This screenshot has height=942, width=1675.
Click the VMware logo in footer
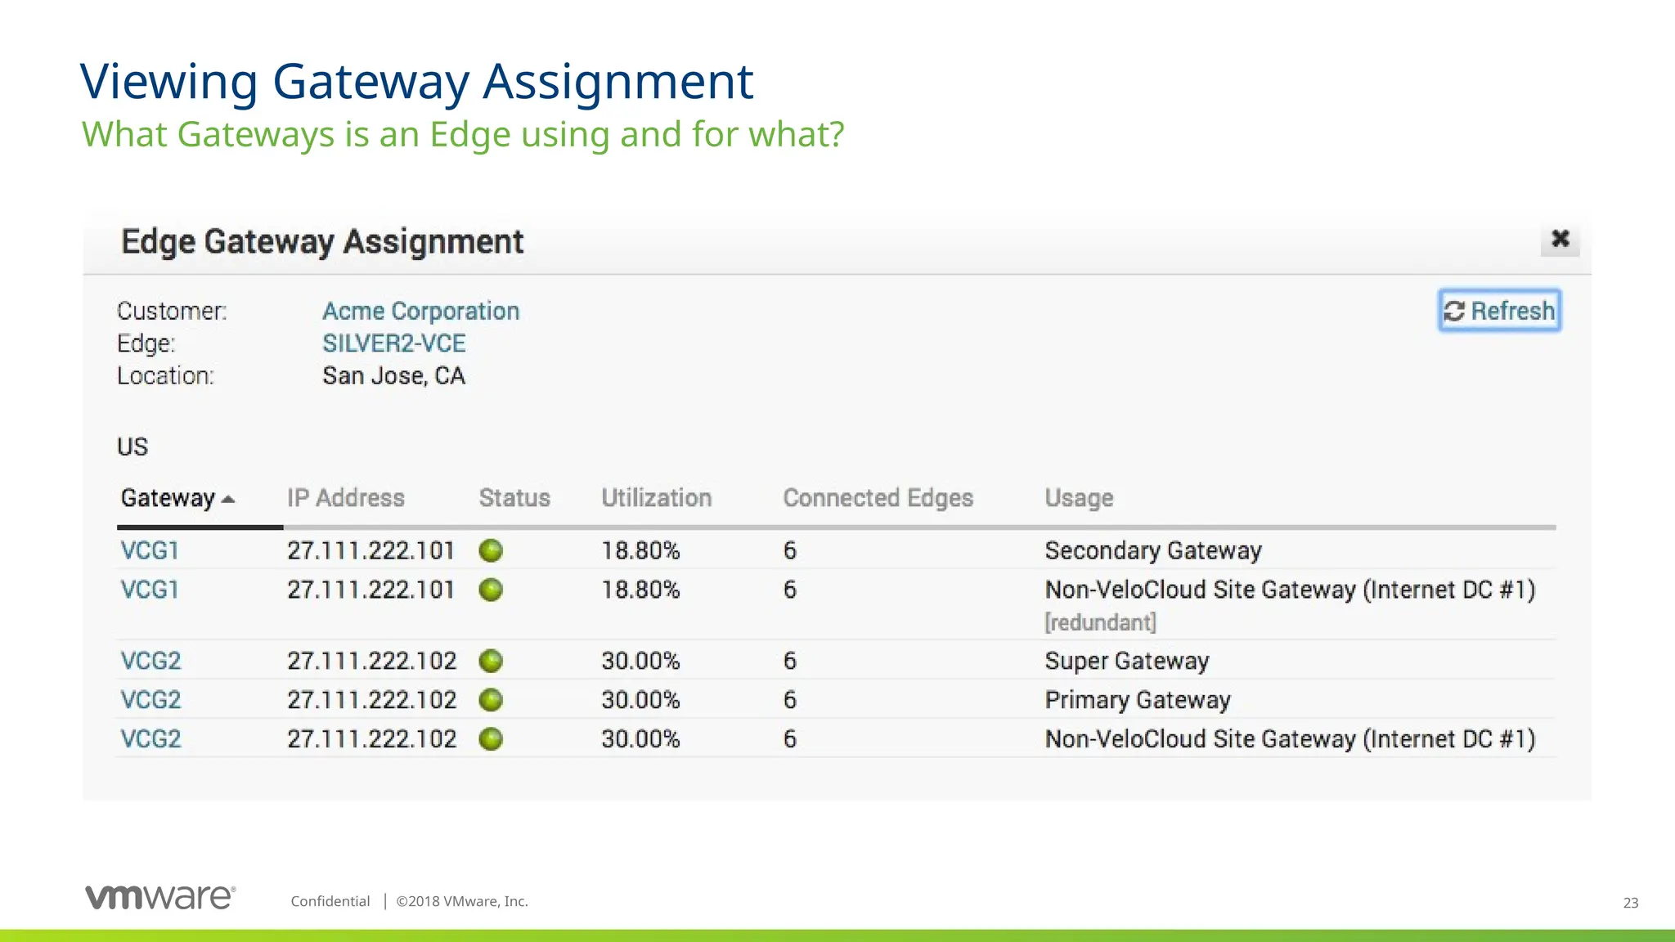click(x=161, y=897)
